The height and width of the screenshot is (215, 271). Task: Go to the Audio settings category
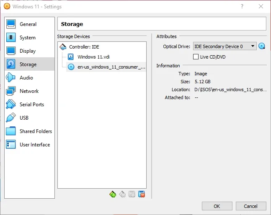(30, 78)
